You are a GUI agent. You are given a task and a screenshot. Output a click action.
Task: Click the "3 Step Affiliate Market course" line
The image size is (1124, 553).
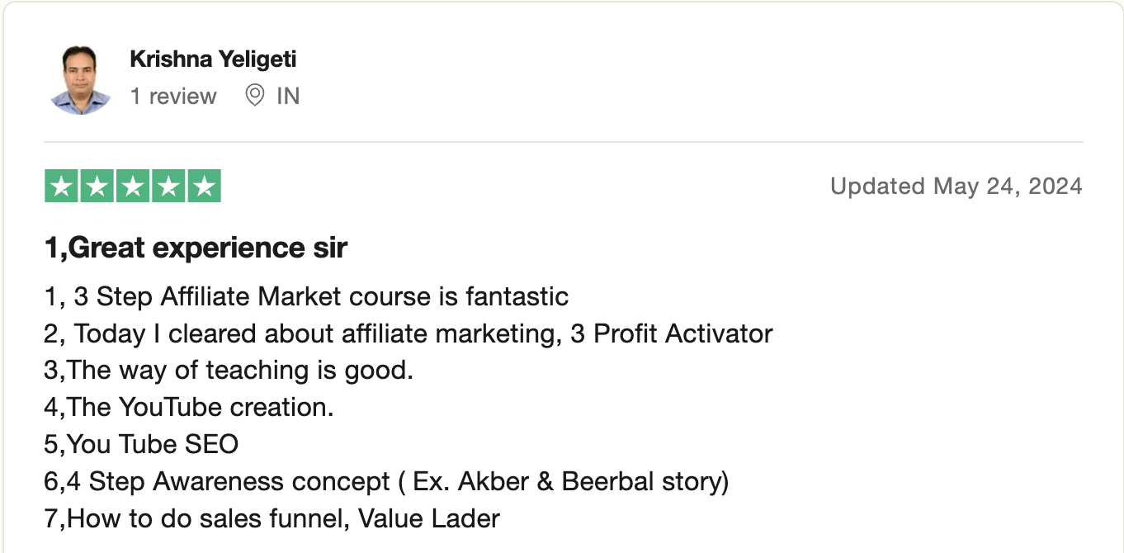point(306,296)
